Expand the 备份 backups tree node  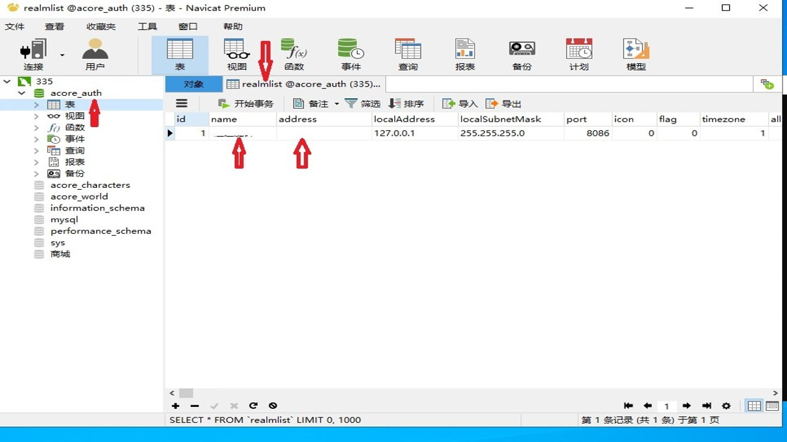pyautogui.click(x=36, y=173)
